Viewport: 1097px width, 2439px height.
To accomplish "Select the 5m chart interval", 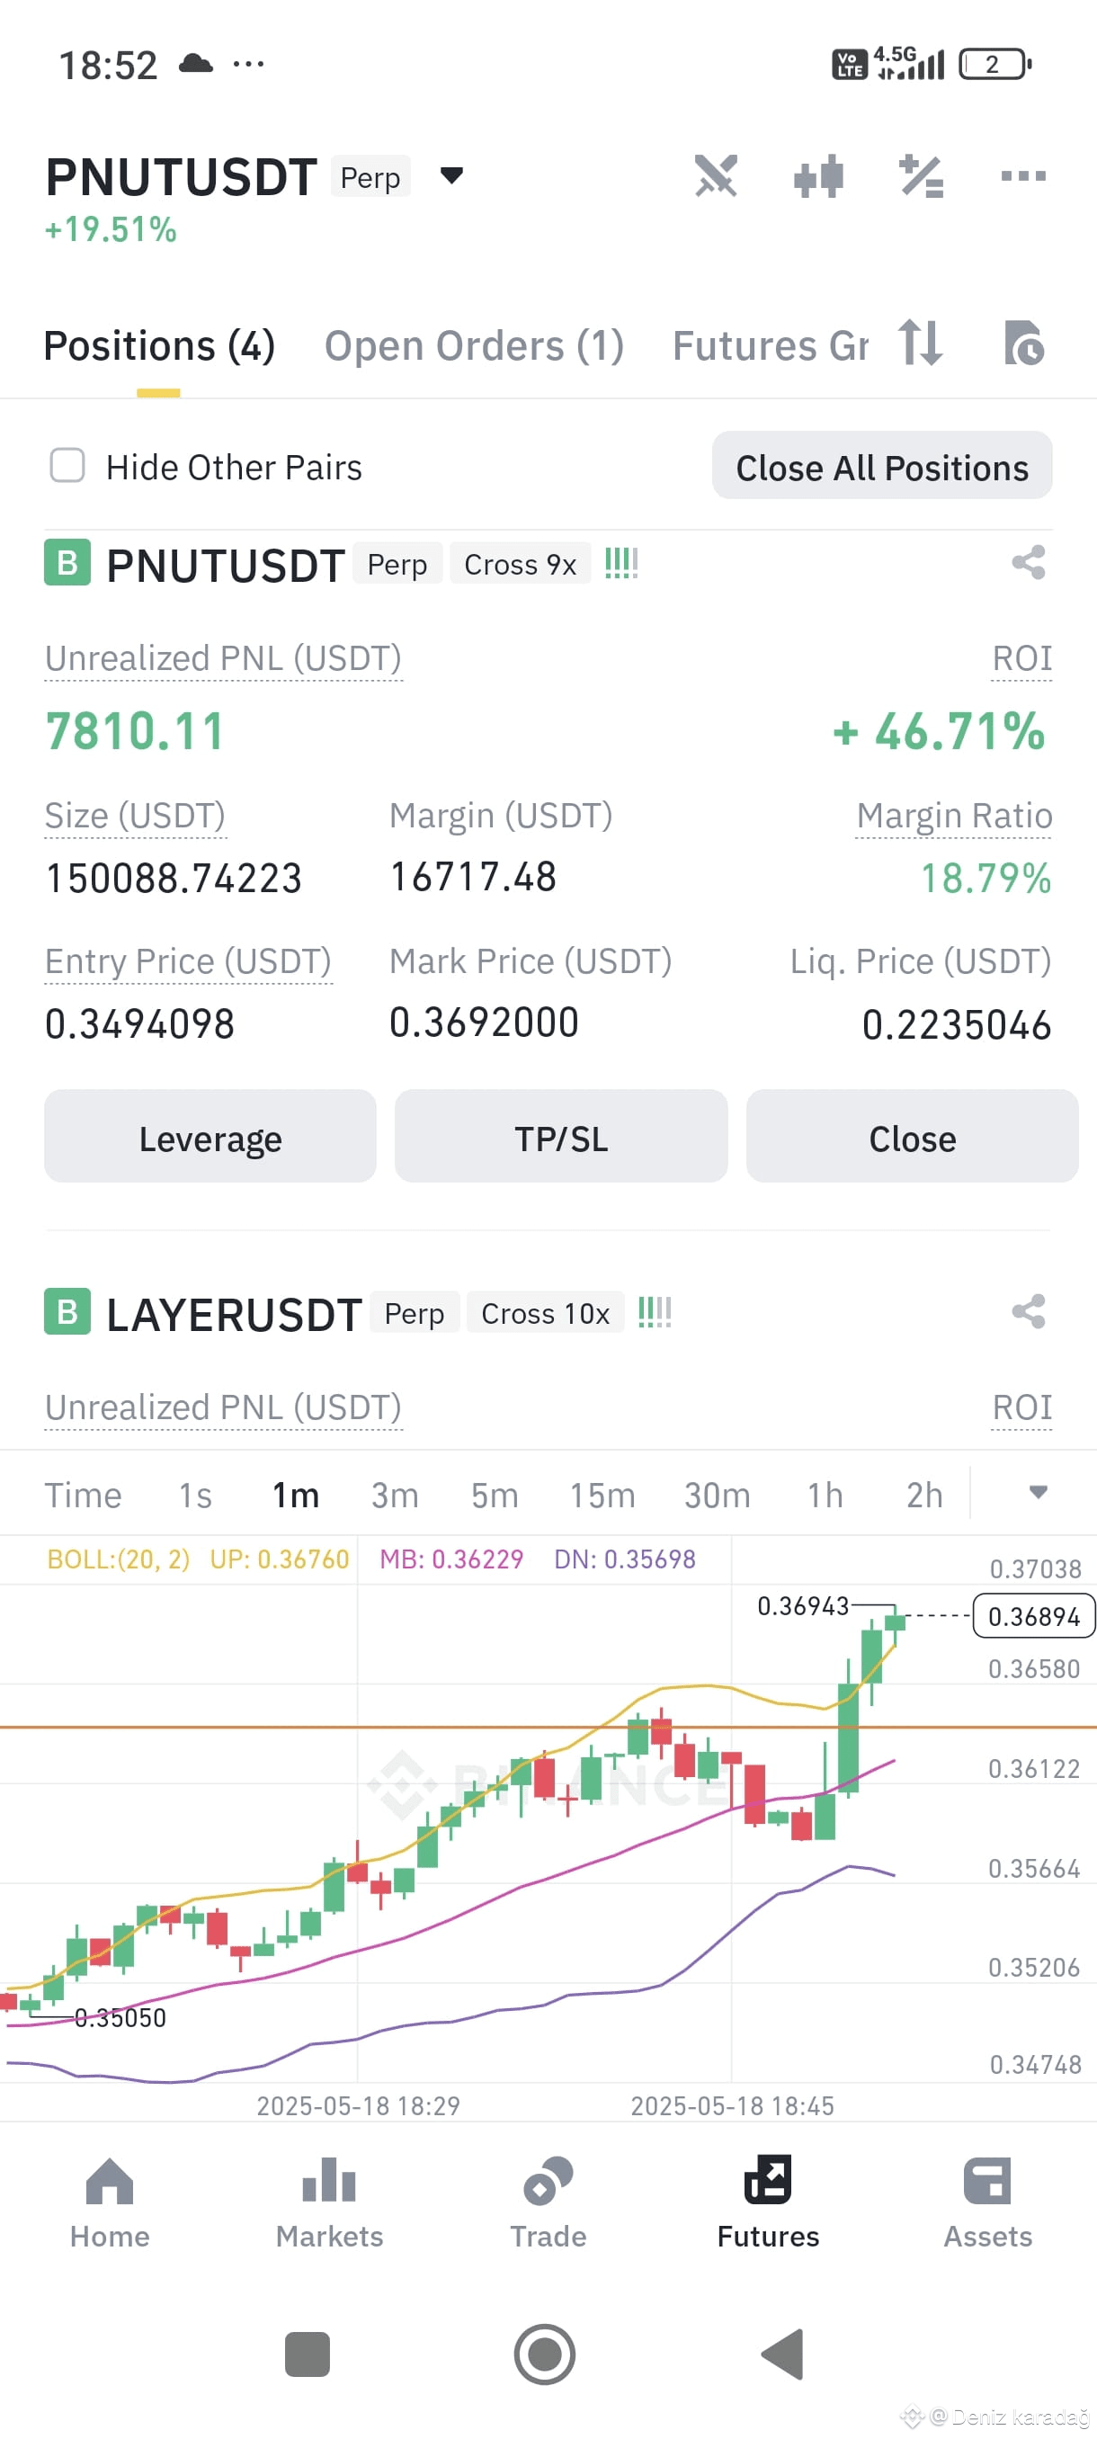I will click(x=495, y=1495).
